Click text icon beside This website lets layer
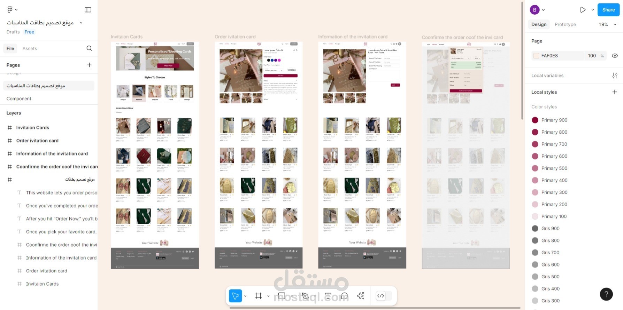The width and height of the screenshot is (623, 310). click(20, 193)
